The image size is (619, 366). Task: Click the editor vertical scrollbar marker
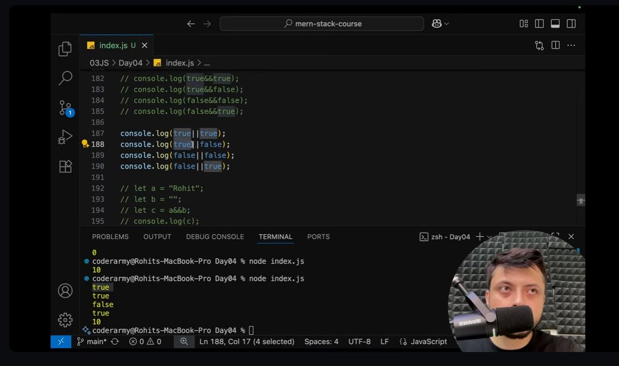pos(581,199)
